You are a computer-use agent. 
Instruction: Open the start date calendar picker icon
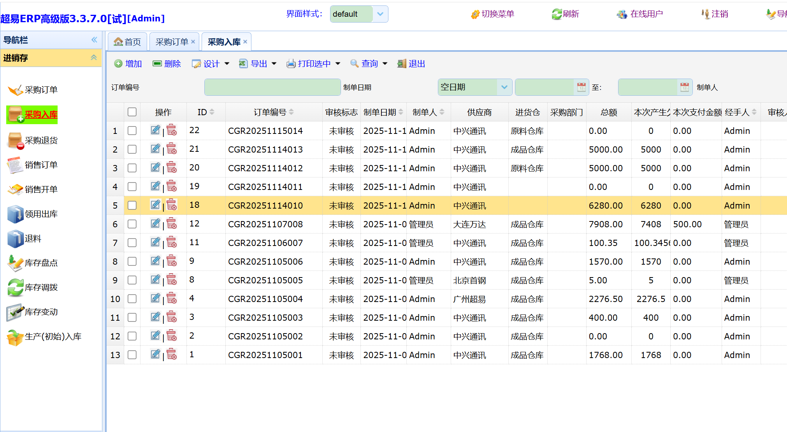point(581,87)
